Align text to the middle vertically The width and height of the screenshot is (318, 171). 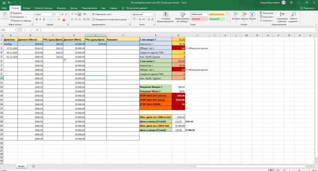[x=76, y=14]
